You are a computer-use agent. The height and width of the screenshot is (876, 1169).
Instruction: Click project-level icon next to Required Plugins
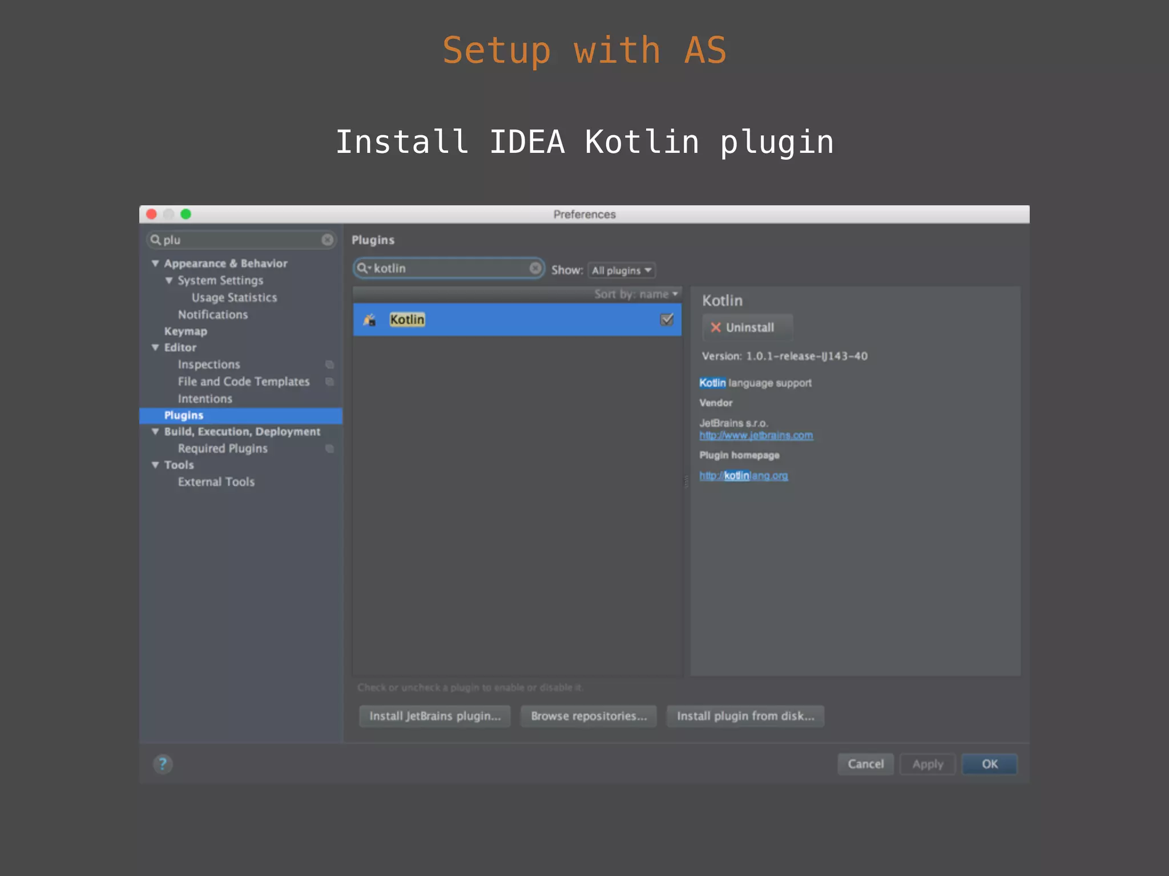[329, 449]
